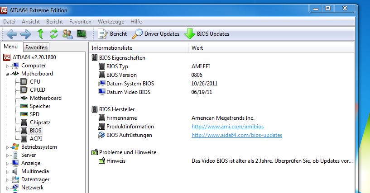This screenshot has height=193, width=370.
Task: Select AIDA64 v2.20.1800 root node
Action: pos(30,57)
